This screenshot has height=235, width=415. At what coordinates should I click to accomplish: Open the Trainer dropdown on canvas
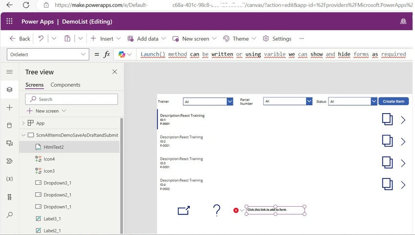(208, 101)
